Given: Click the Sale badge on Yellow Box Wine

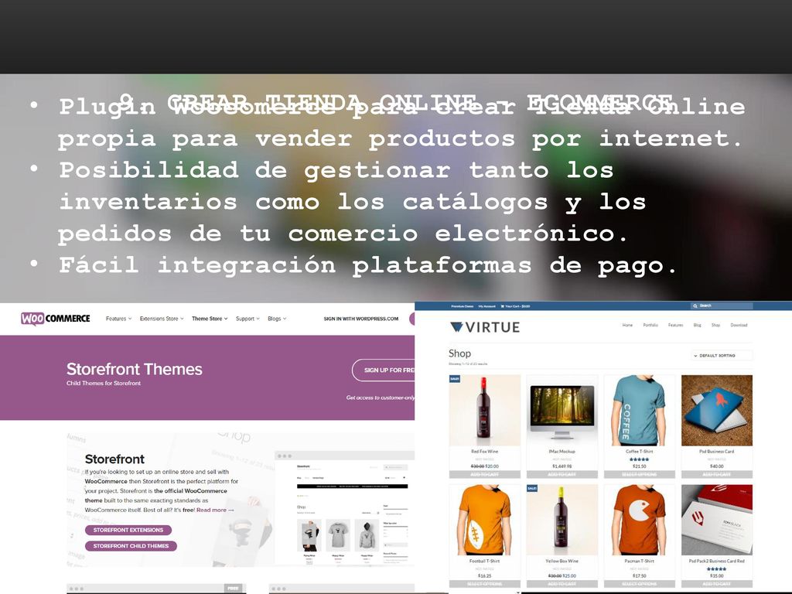Looking at the screenshot, I should 532,489.
